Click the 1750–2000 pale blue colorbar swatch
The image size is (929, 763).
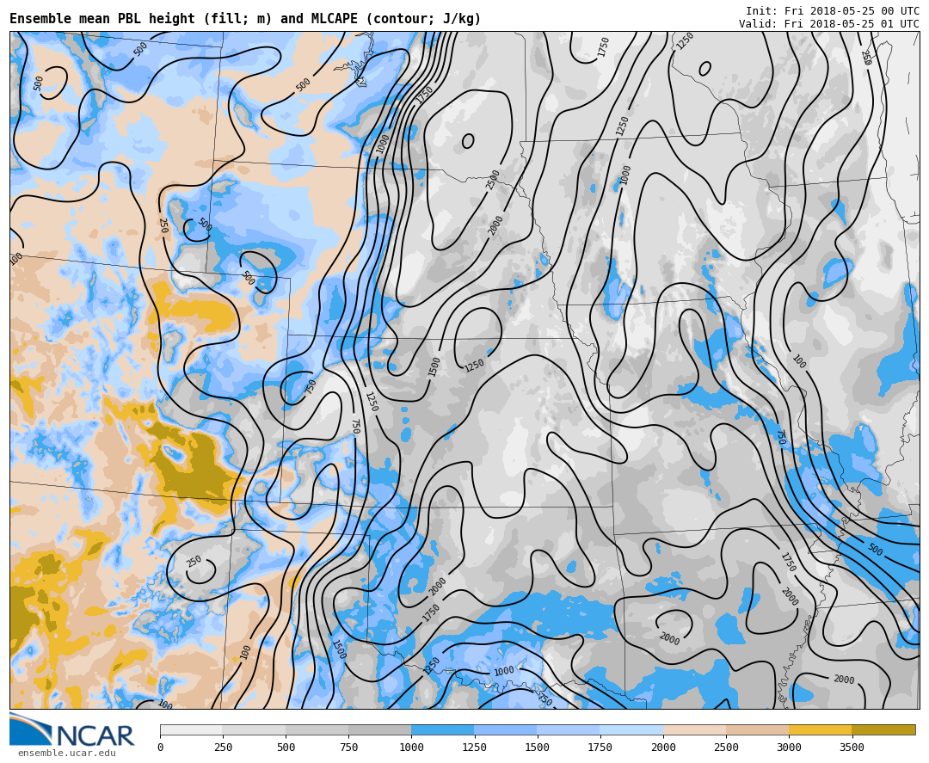pos(631,729)
